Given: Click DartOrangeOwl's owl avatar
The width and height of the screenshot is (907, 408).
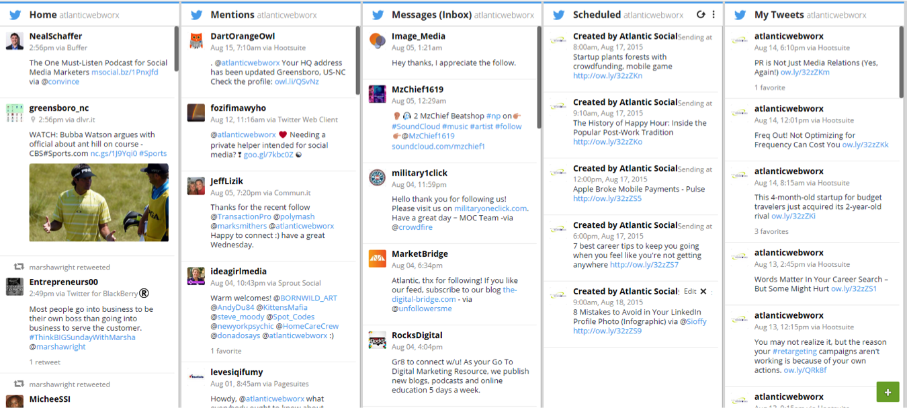Looking at the screenshot, I should (x=196, y=41).
